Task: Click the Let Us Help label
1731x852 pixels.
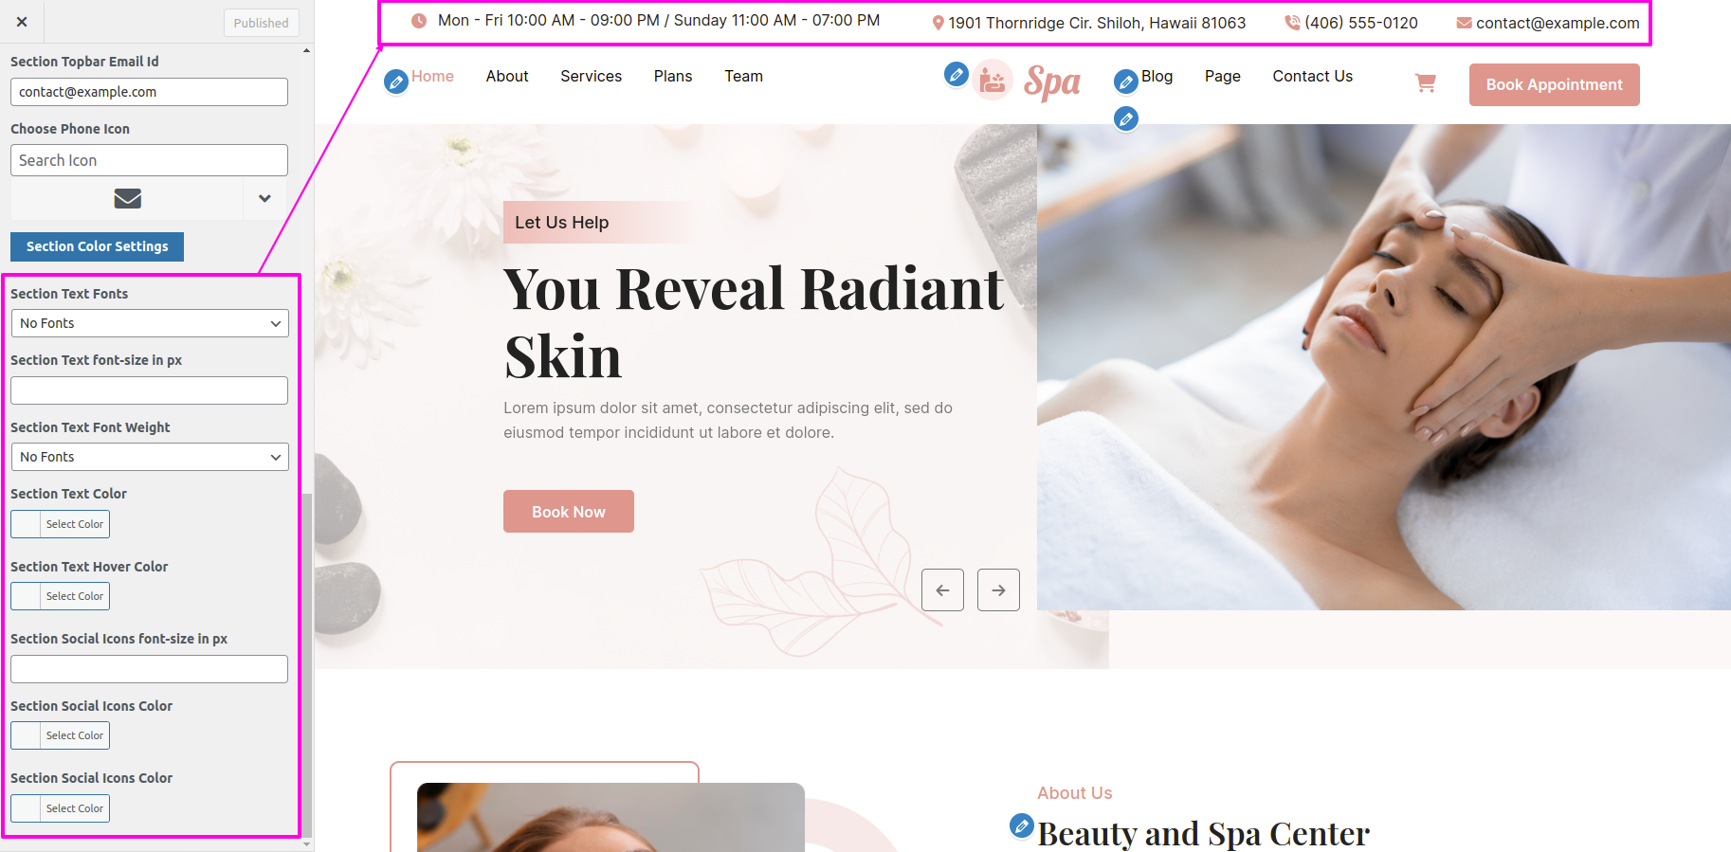Action: tap(562, 223)
